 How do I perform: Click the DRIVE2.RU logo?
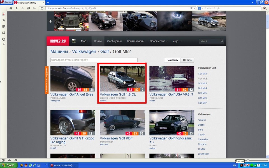click(58, 41)
